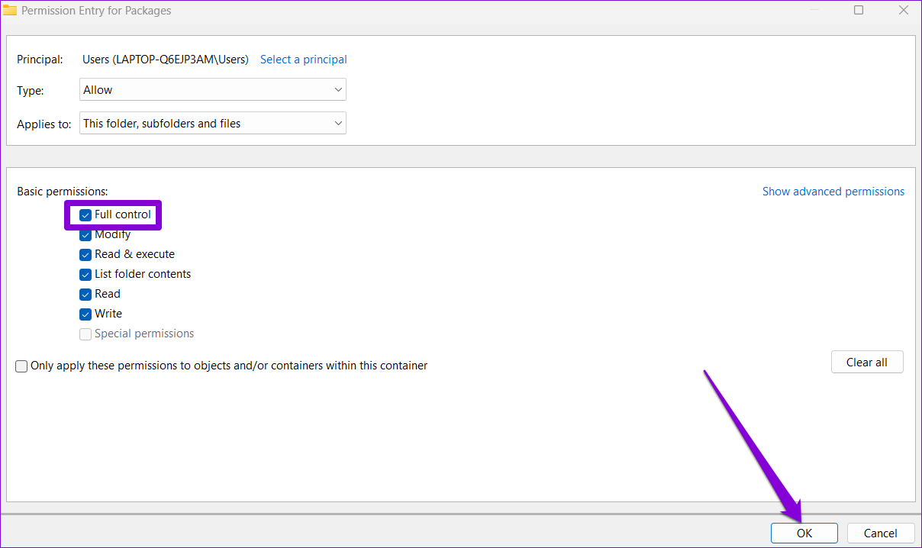Screen dimensions: 922x548
Task: Toggle the Write permission checkbox
Action: click(85, 314)
